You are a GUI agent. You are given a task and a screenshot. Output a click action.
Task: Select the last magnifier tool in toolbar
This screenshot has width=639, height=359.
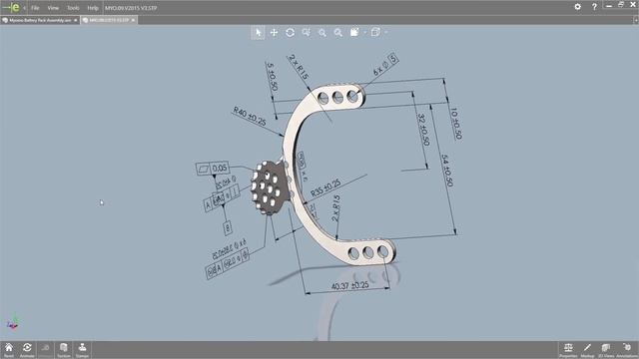337,33
